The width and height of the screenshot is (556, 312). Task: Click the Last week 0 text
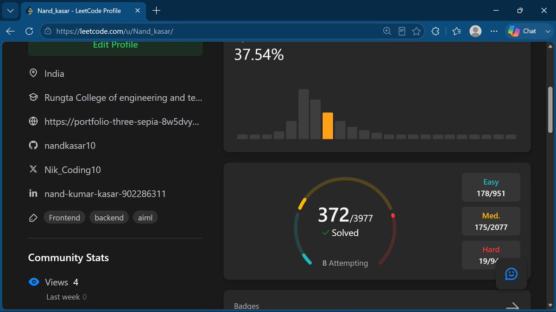(66, 297)
